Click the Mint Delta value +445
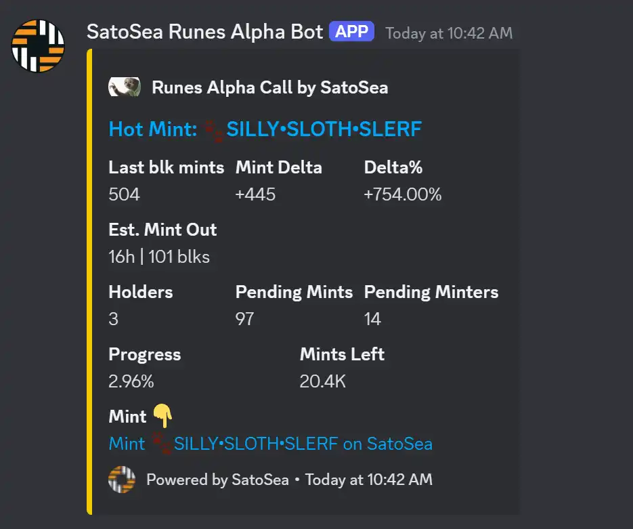Screen dimensions: 633x529 tap(255, 194)
